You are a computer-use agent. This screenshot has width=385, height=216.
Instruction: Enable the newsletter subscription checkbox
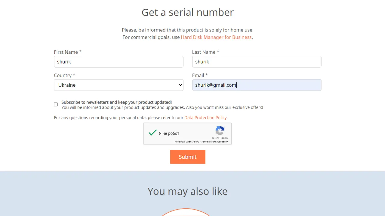pos(56,104)
